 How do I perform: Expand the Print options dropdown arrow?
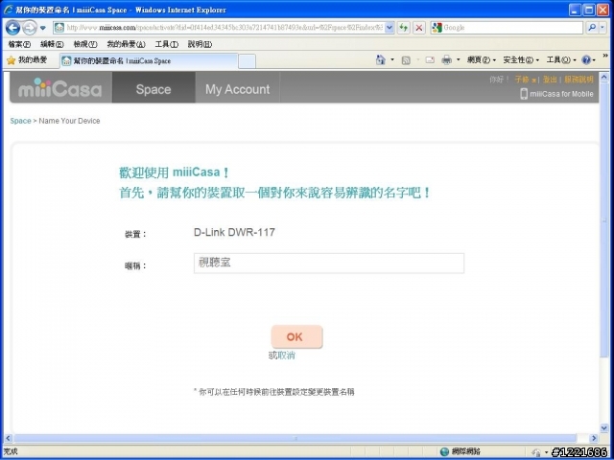[x=459, y=59]
